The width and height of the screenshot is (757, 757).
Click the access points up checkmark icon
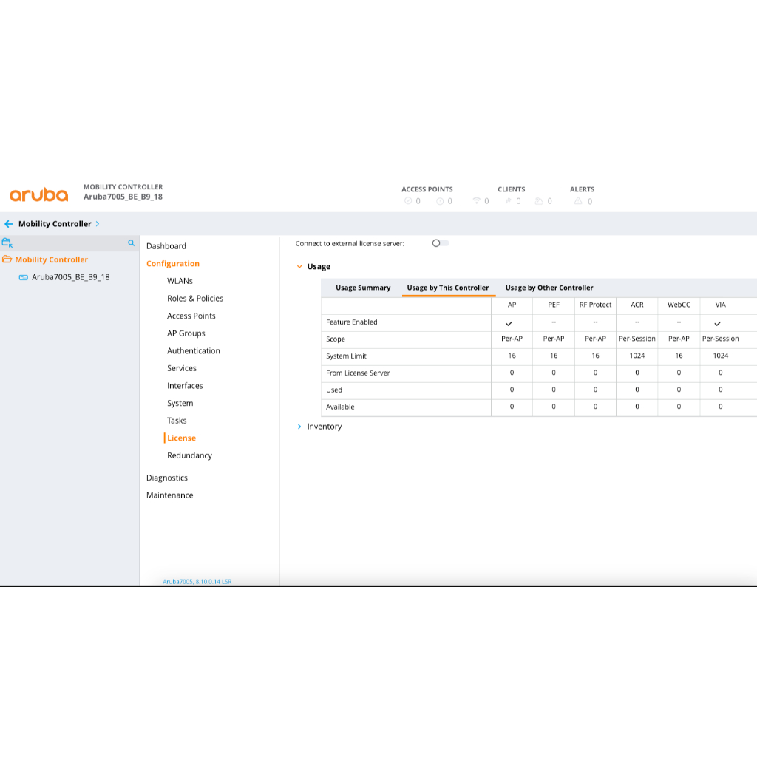tap(407, 201)
